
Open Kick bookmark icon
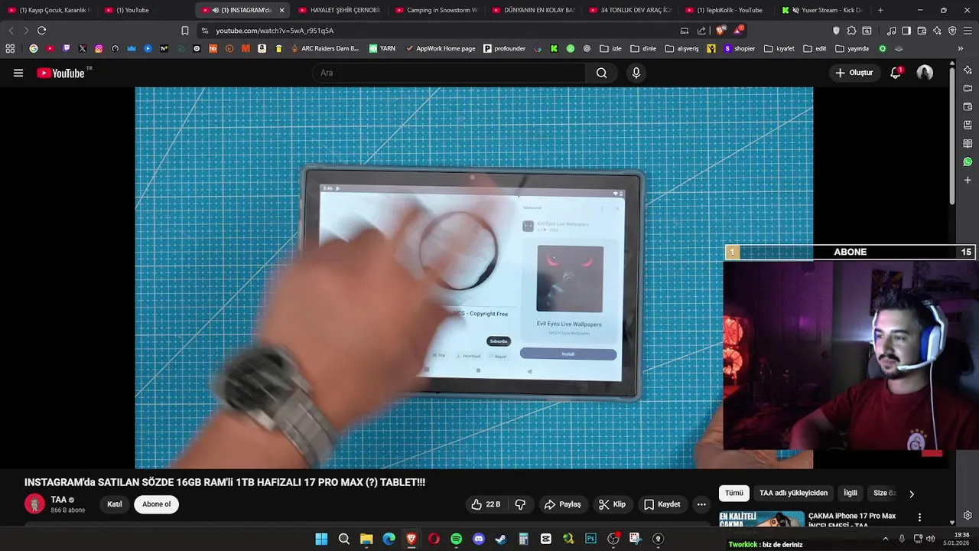point(554,48)
